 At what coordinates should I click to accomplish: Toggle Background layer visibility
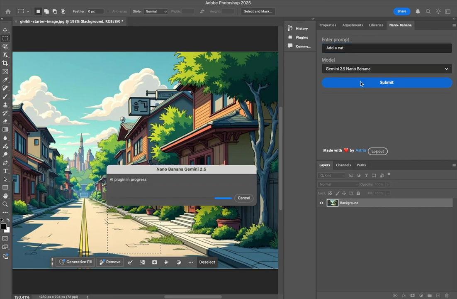(321, 203)
